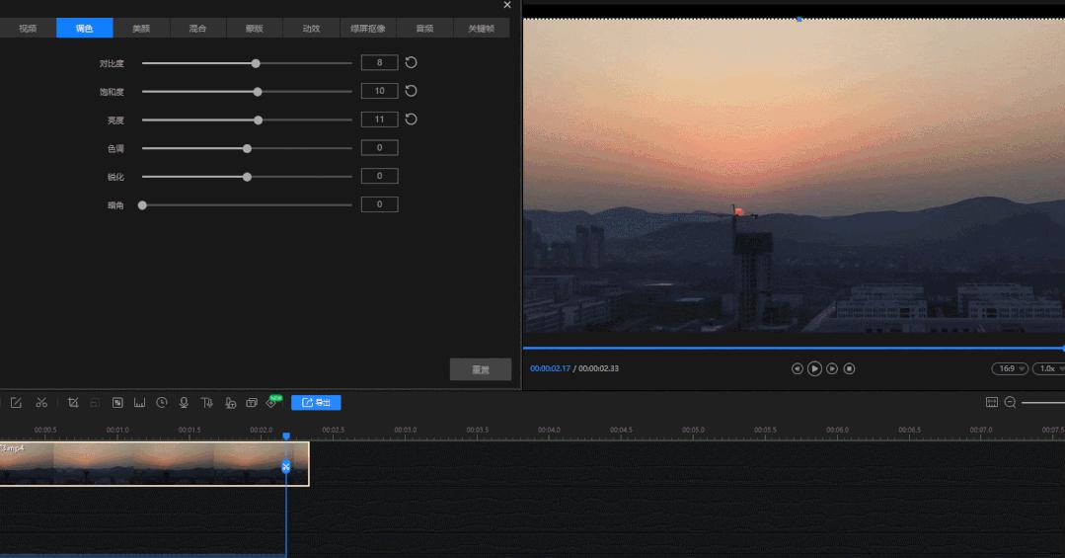The width and height of the screenshot is (1065, 558).
Task: Open the duration clock icon
Action: [161, 403]
